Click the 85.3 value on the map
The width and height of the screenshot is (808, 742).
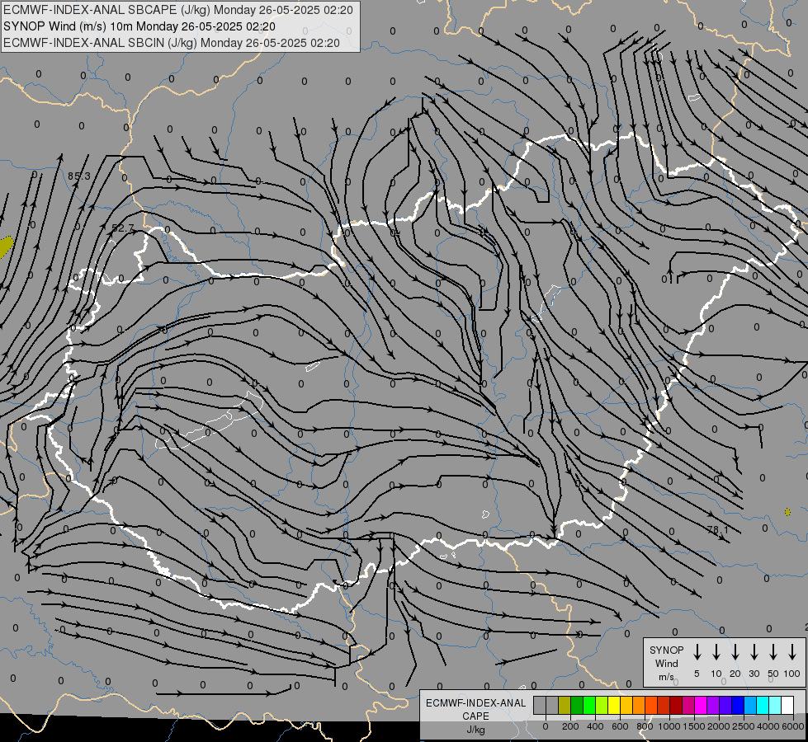pyautogui.click(x=79, y=176)
